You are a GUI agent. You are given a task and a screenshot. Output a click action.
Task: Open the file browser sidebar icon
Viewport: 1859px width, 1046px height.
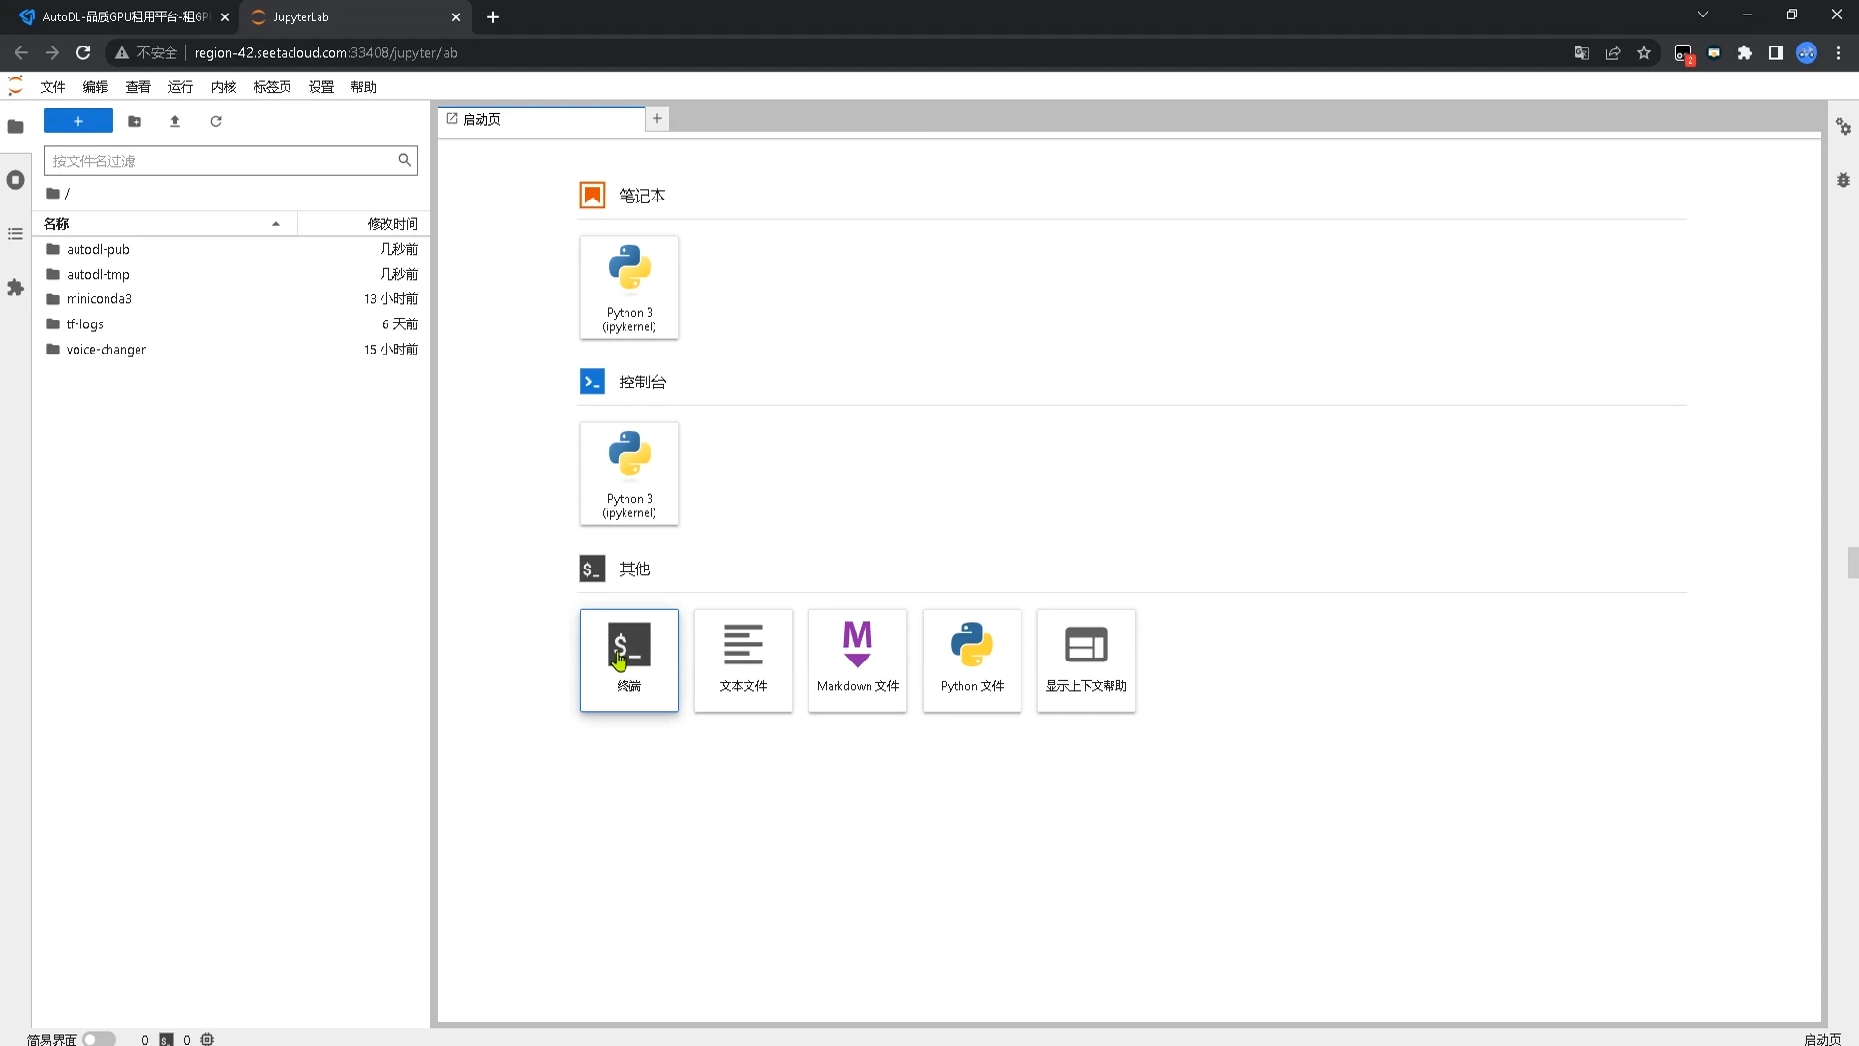pyautogui.click(x=15, y=126)
